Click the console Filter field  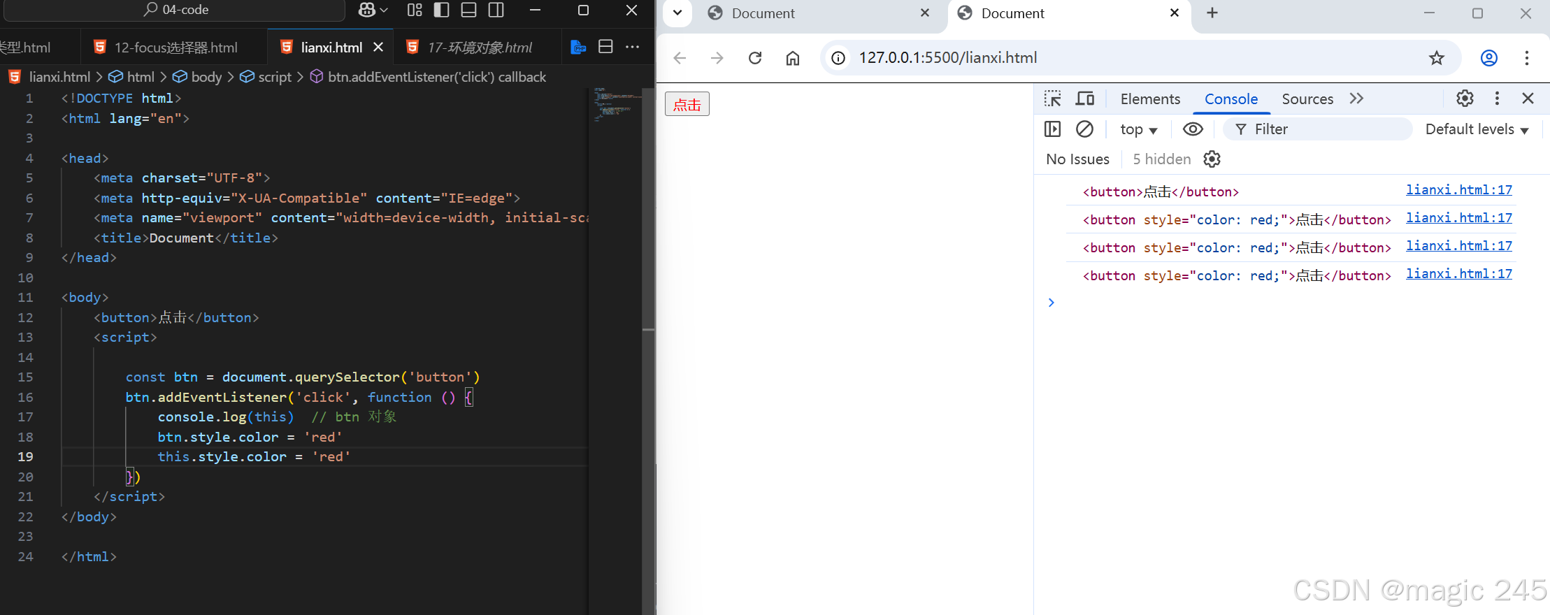(1318, 129)
